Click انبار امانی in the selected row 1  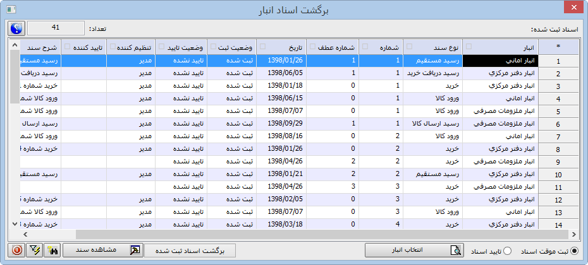[x=501, y=61]
